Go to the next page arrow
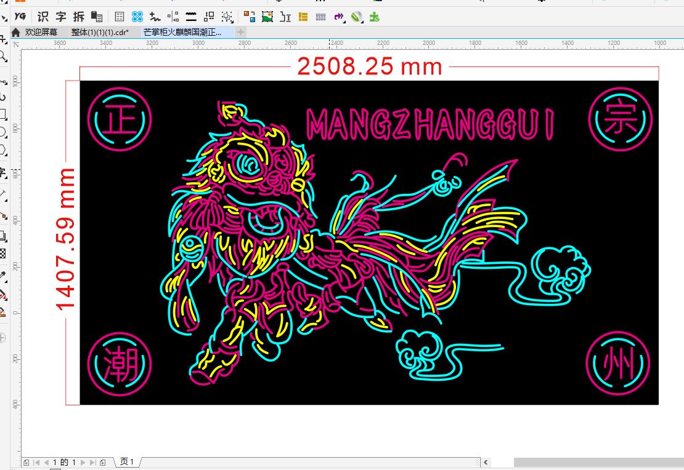Image resolution: width=684 pixels, height=470 pixels. 83,462
